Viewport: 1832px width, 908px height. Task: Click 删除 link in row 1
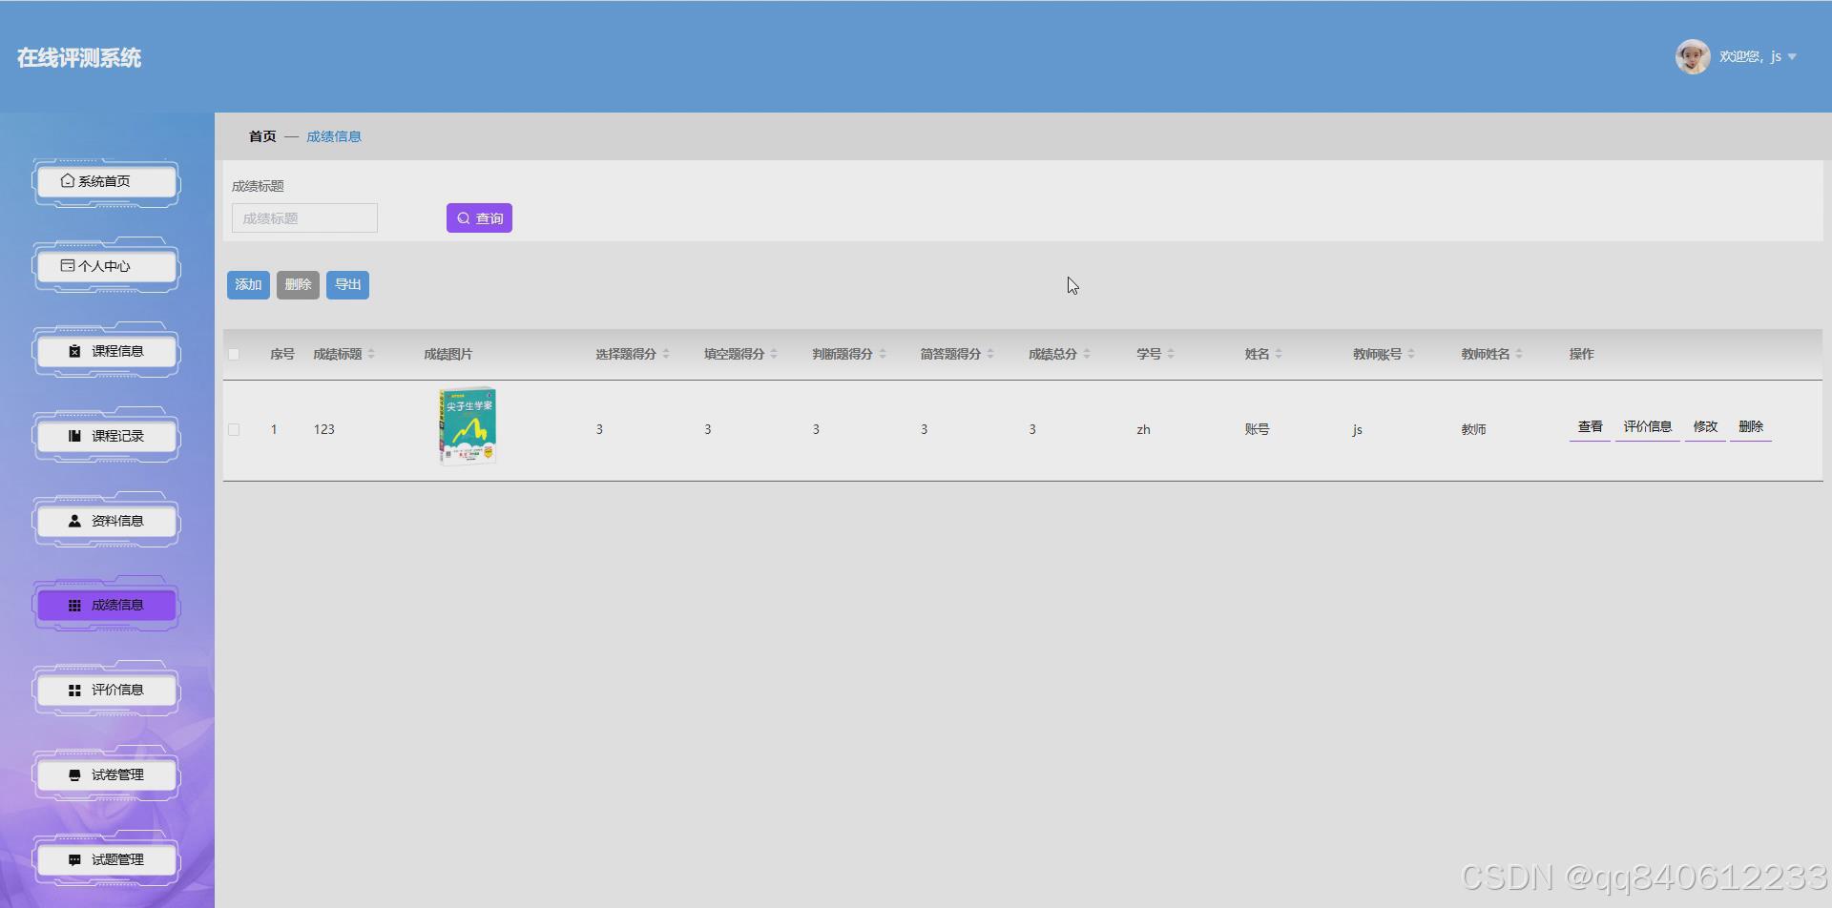[1751, 427]
